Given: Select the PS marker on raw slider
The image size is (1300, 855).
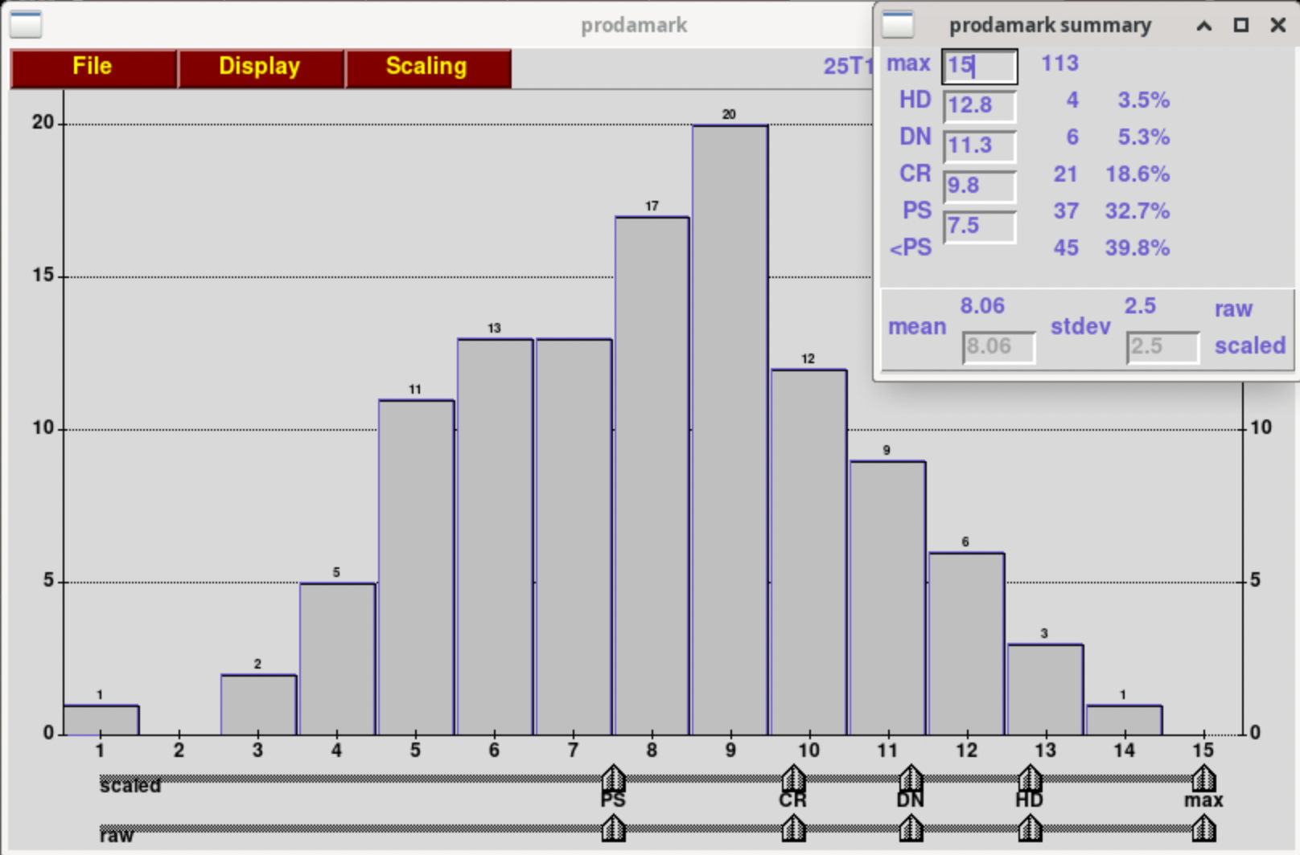Looking at the screenshot, I should pos(613,828).
